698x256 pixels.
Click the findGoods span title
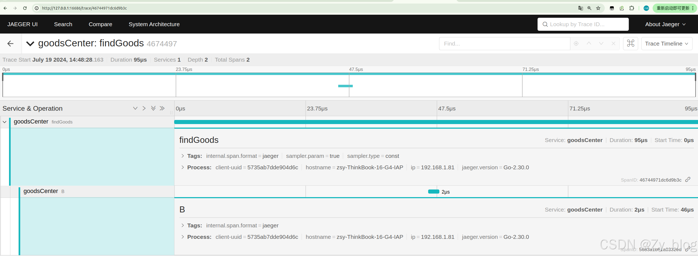pyautogui.click(x=199, y=140)
